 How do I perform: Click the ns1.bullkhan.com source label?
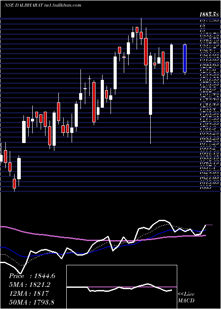[62, 5]
